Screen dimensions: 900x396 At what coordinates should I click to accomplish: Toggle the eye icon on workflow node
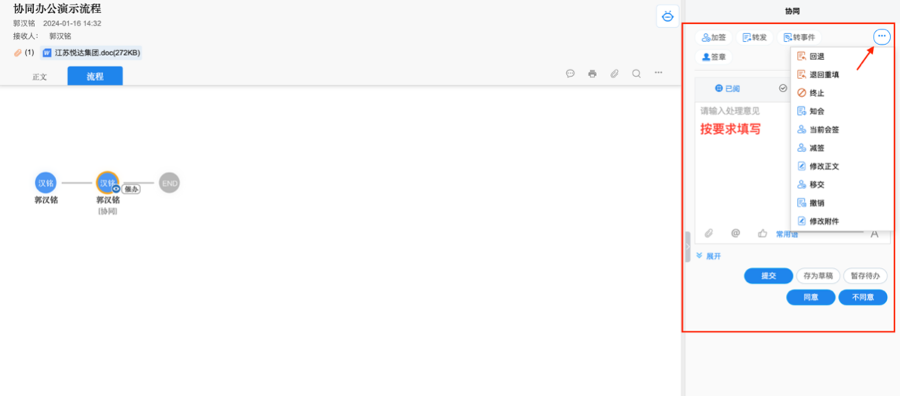(116, 189)
